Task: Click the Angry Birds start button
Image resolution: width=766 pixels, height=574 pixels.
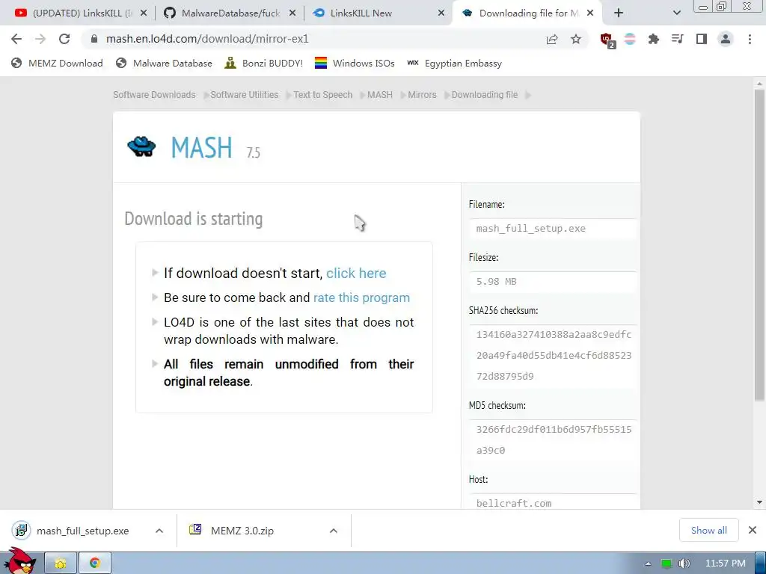Action: 19,561
